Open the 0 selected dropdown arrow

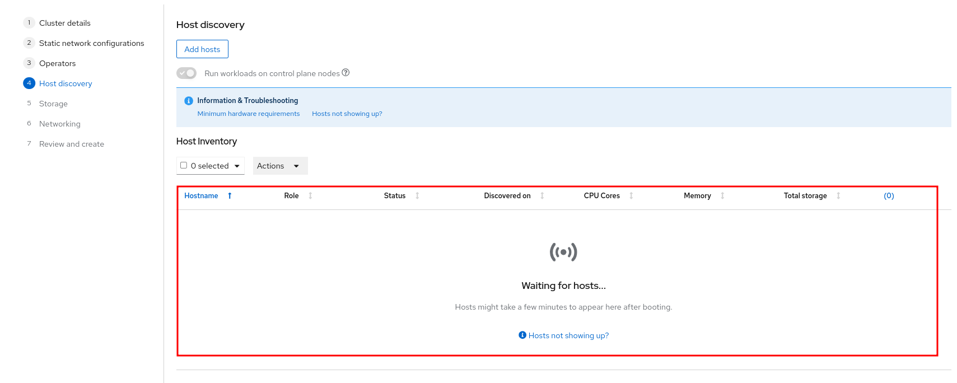point(237,166)
